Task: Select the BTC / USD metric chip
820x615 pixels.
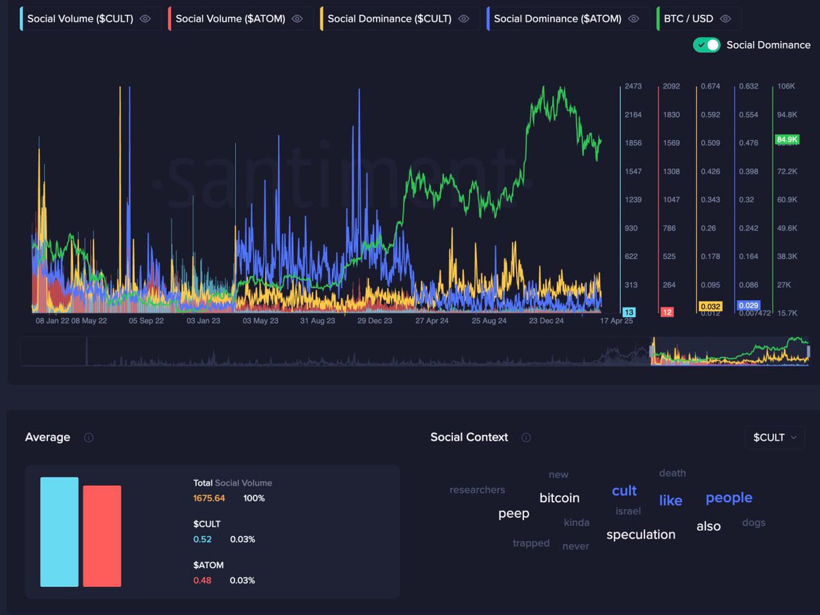Action: click(698, 19)
